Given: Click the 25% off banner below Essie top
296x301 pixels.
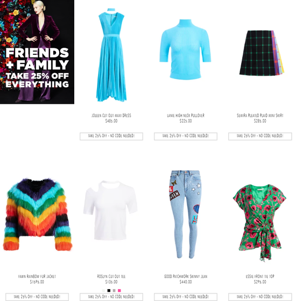Looking at the screenshot, I should tap(260, 297).
